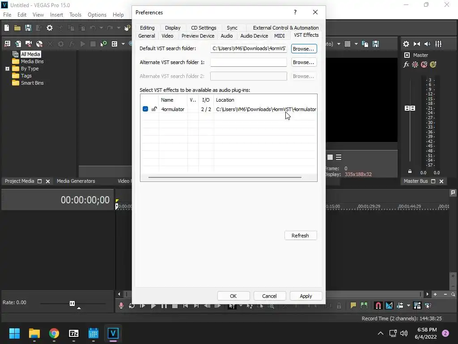
Task: Click the Extract Audio from CD icon
Action: tap(39, 44)
